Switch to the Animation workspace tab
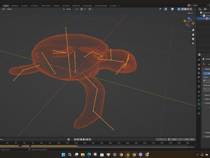210x158 pixels. pos(66,6)
